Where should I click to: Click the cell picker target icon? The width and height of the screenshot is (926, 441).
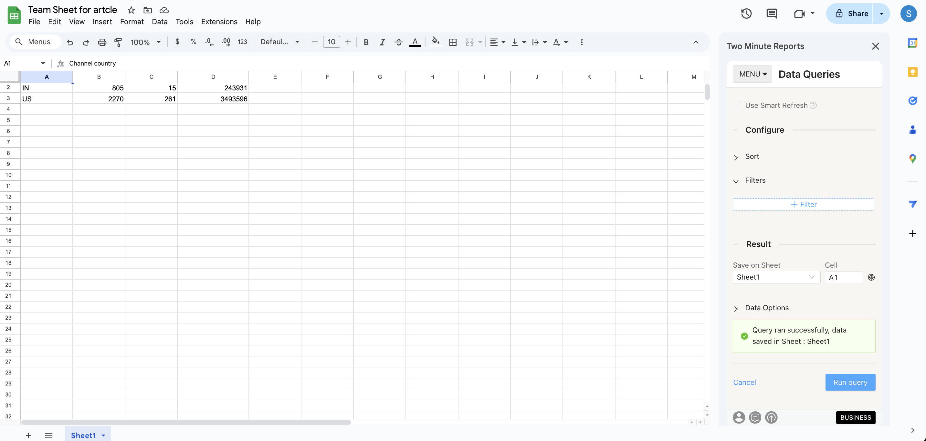(x=871, y=277)
